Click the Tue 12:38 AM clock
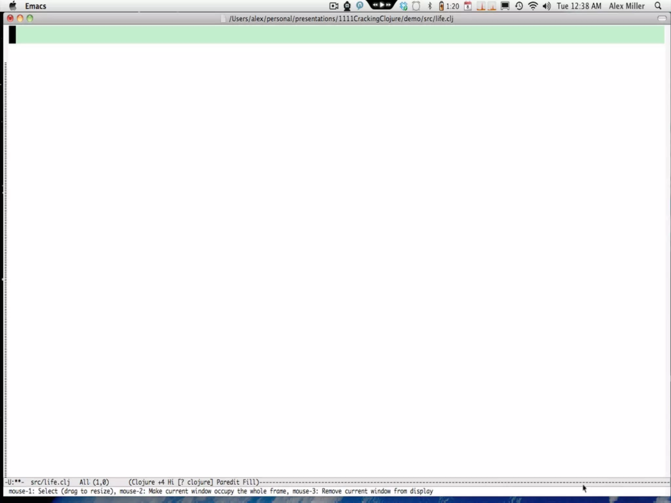This screenshot has width=671, height=503. click(x=579, y=6)
